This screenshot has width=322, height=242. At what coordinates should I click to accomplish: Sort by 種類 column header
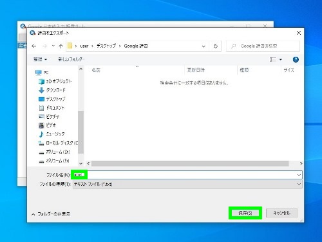click(x=244, y=70)
